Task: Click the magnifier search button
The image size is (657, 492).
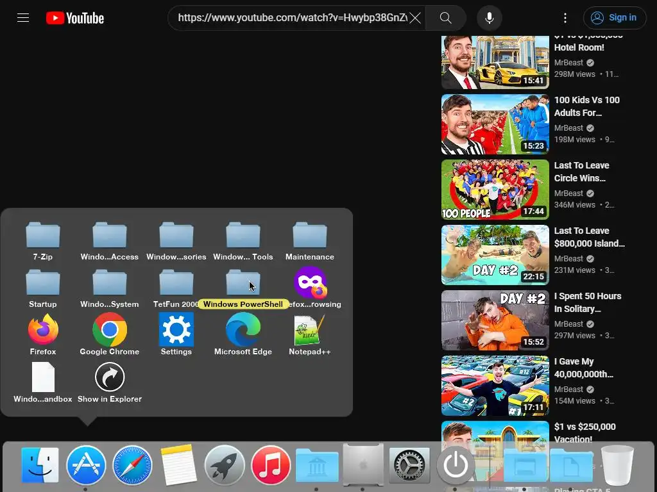Action: click(445, 17)
